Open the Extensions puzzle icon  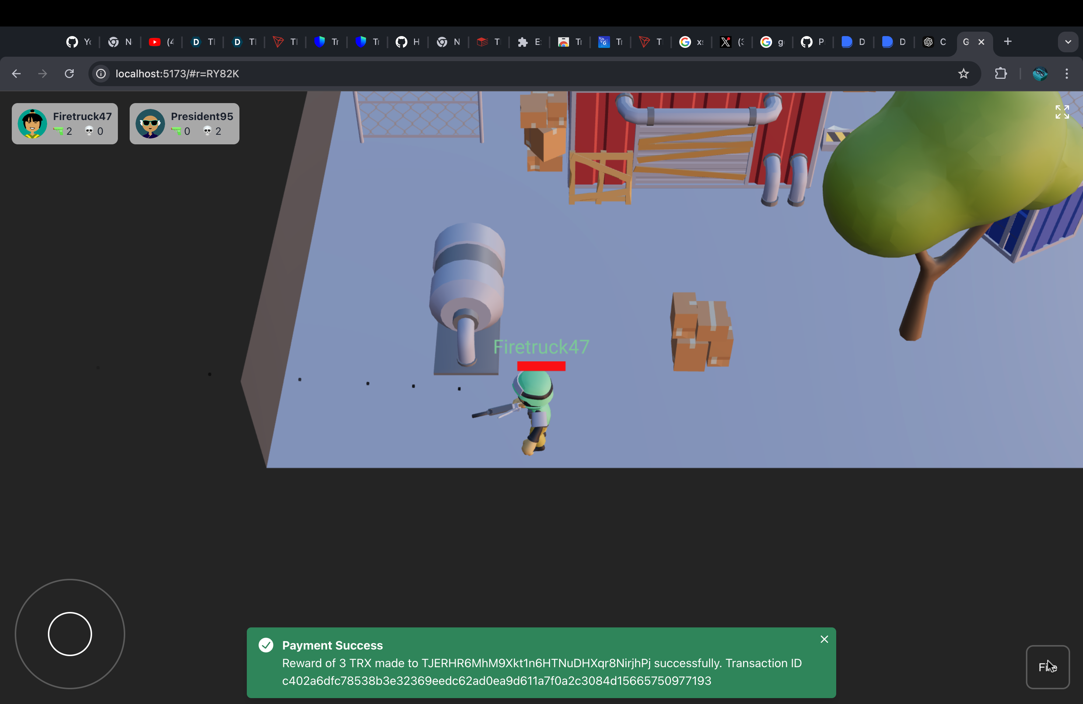click(x=1000, y=74)
